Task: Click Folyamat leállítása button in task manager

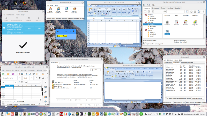Action: (197, 98)
